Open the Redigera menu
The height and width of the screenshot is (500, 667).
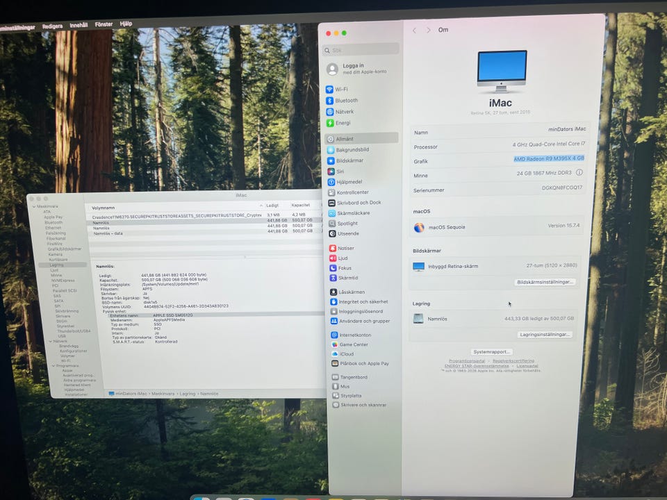[x=52, y=26]
